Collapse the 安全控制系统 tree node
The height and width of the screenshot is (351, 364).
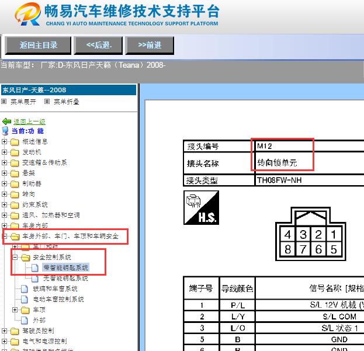pyautogui.click(x=15, y=257)
